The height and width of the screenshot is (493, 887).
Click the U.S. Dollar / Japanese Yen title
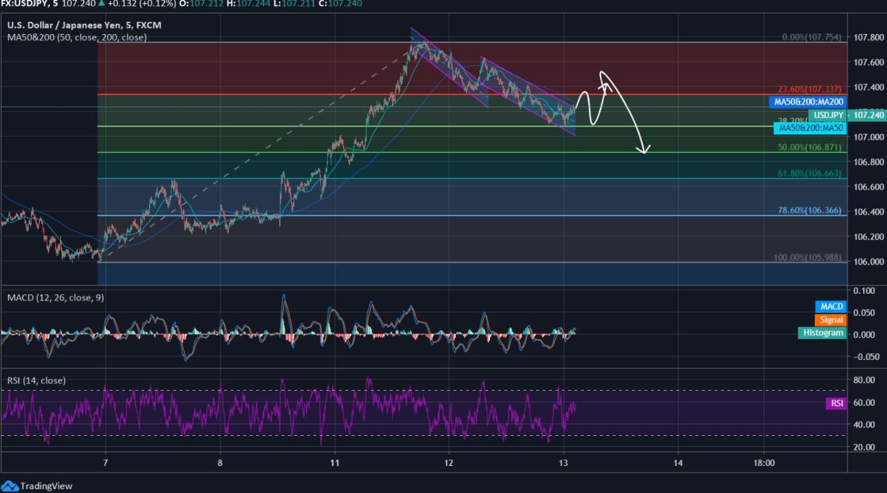point(83,26)
